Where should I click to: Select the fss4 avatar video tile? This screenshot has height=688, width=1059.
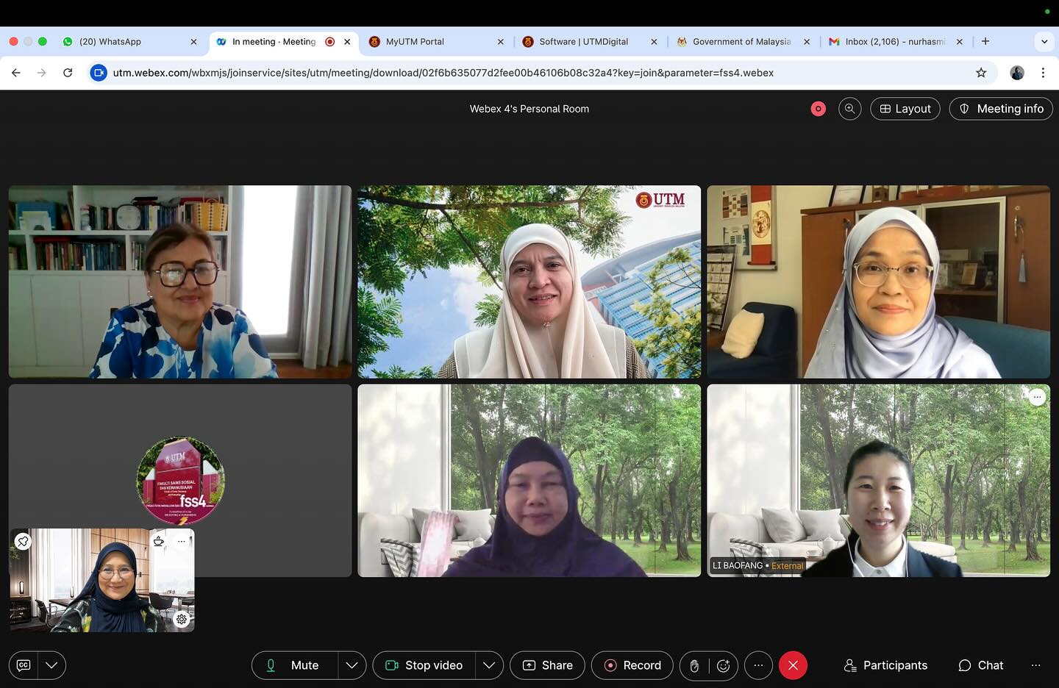tap(180, 480)
